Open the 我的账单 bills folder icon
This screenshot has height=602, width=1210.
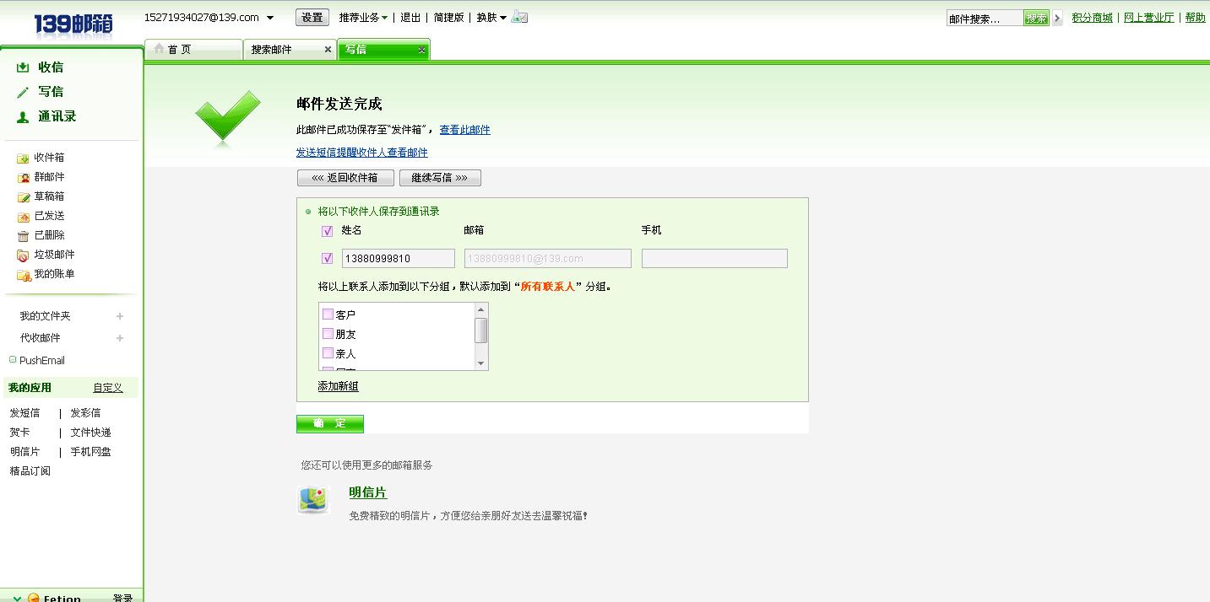pos(24,275)
